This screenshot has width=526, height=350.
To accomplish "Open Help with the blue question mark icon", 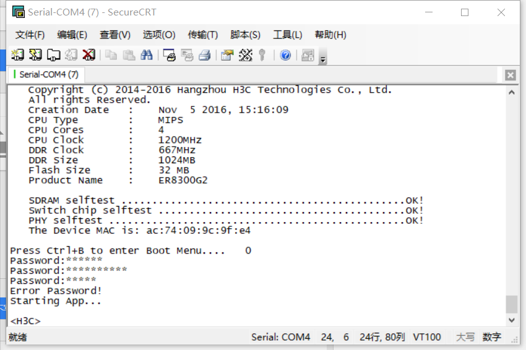I will [285, 54].
